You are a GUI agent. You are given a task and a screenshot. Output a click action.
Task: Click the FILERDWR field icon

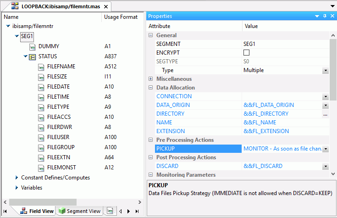pos(41,128)
